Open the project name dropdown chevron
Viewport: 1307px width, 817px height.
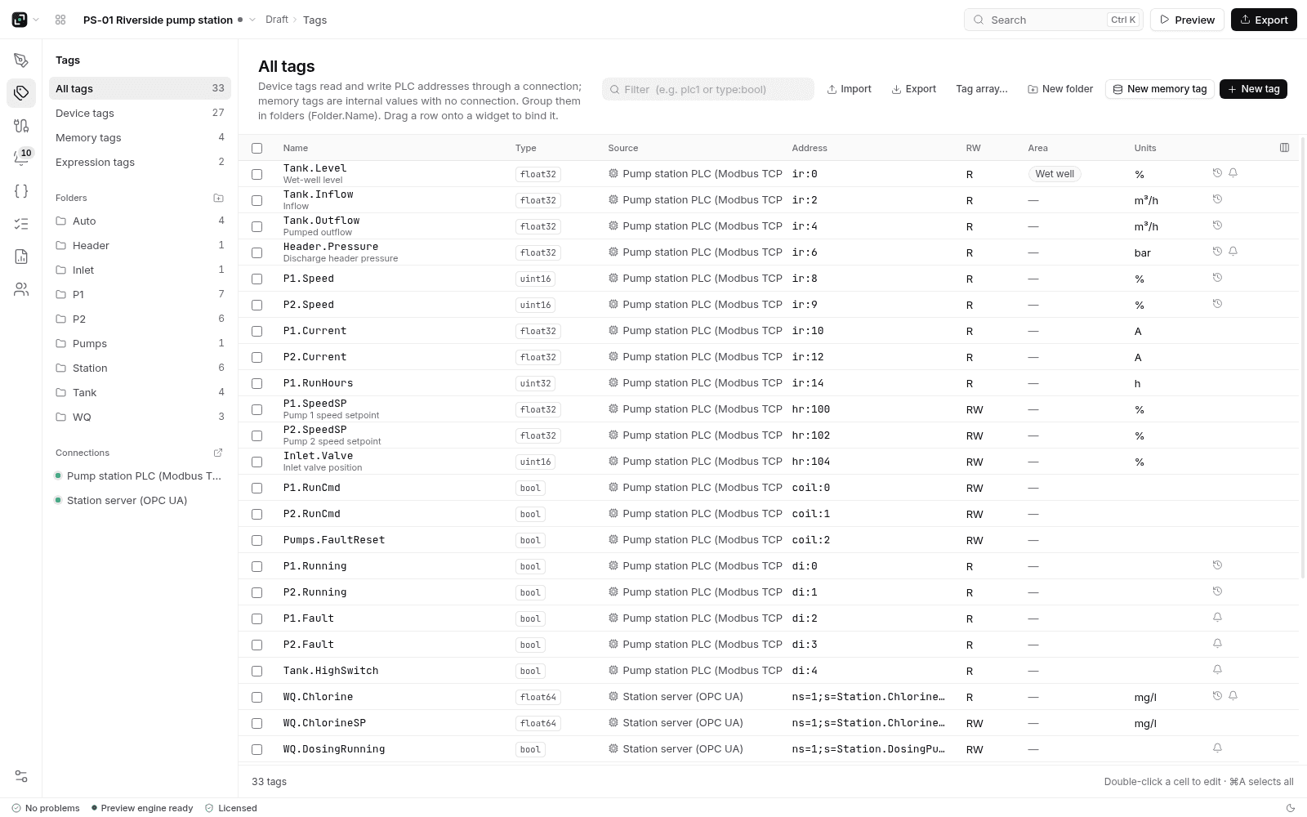click(252, 20)
